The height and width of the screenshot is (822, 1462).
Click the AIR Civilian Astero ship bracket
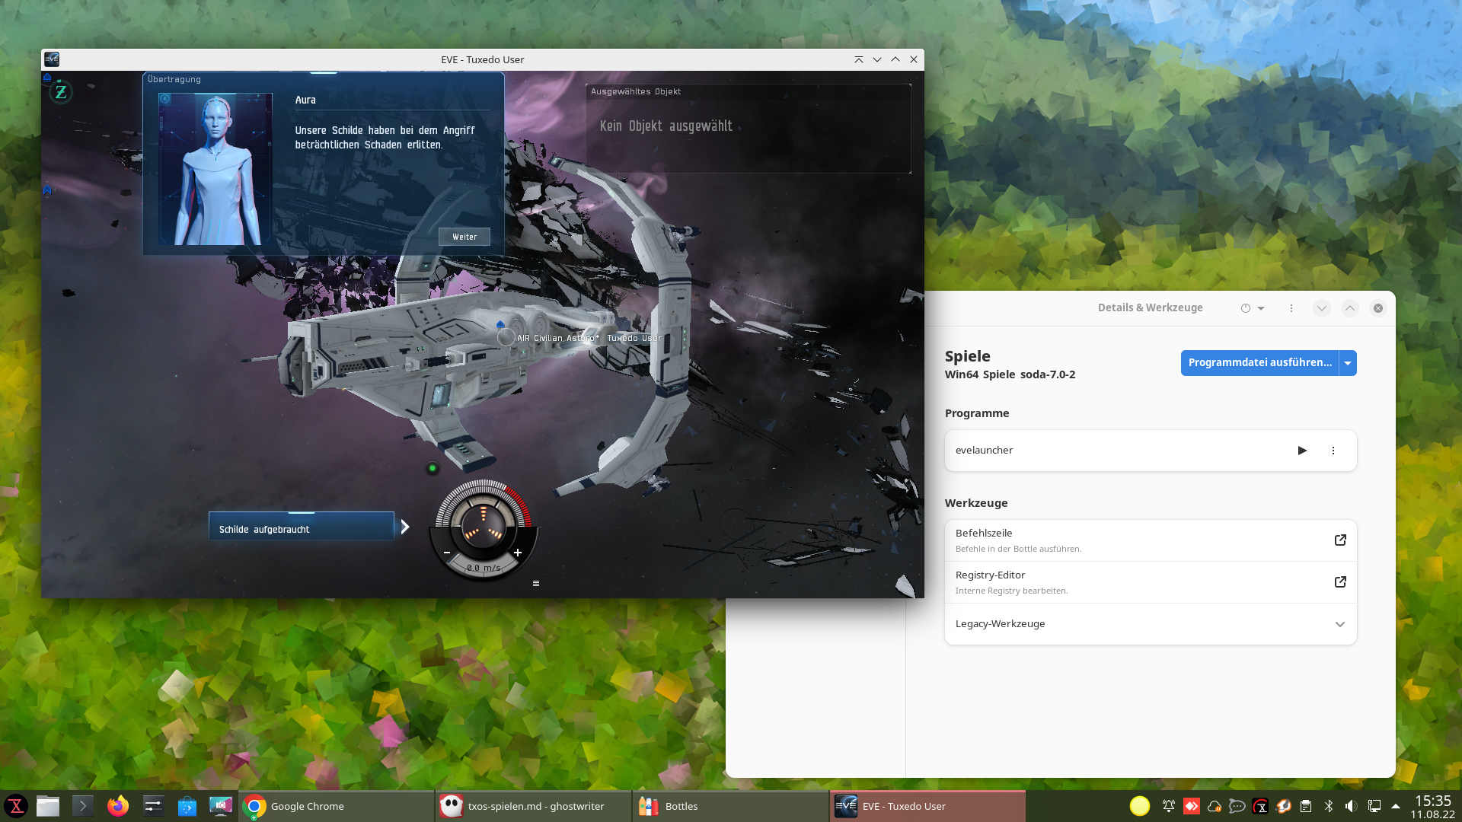point(506,337)
